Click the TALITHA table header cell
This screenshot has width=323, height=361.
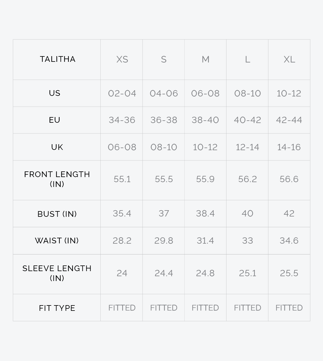[58, 59]
